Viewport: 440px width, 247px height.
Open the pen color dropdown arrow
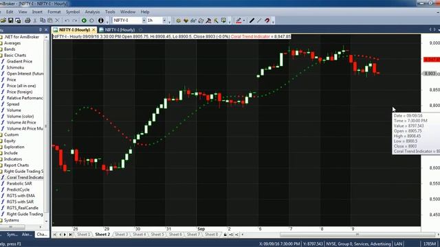click(244, 21)
